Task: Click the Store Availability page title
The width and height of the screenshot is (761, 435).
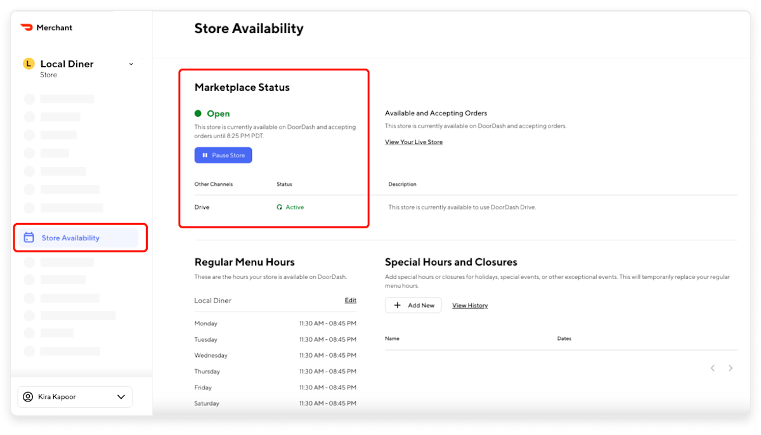Action: pos(249,29)
